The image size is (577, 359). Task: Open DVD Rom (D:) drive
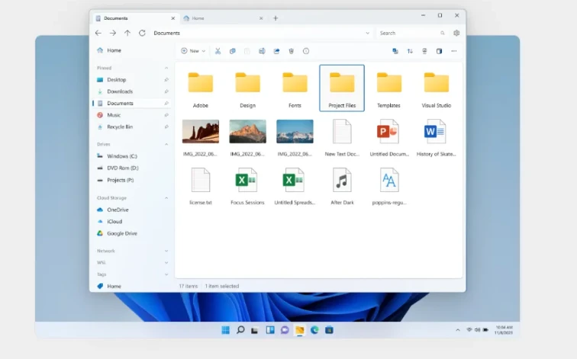coord(131,168)
